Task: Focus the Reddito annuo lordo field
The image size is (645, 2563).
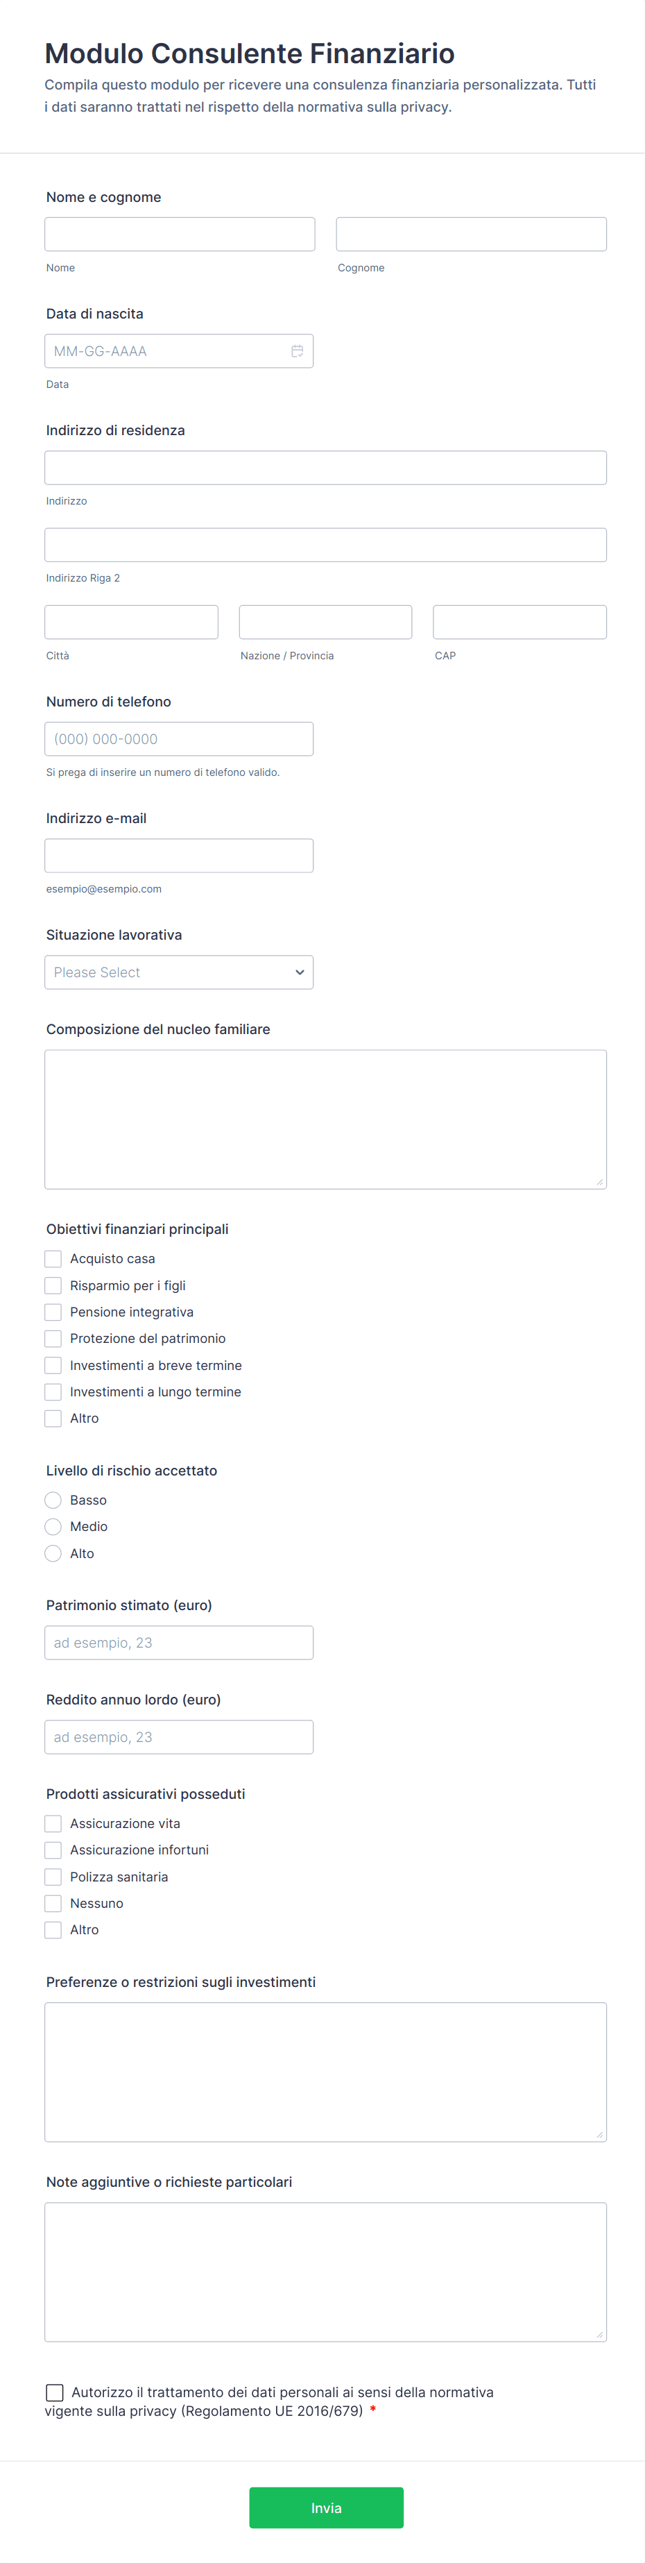Action: click(179, 1737)
